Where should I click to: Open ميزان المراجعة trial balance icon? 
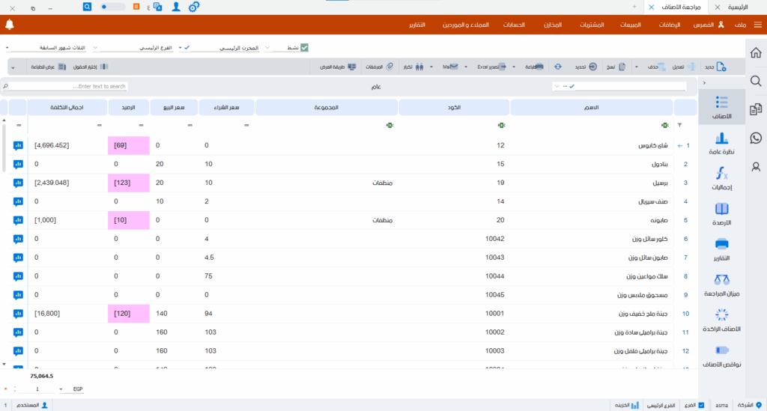pyautogui.click(x=722, y=284)
